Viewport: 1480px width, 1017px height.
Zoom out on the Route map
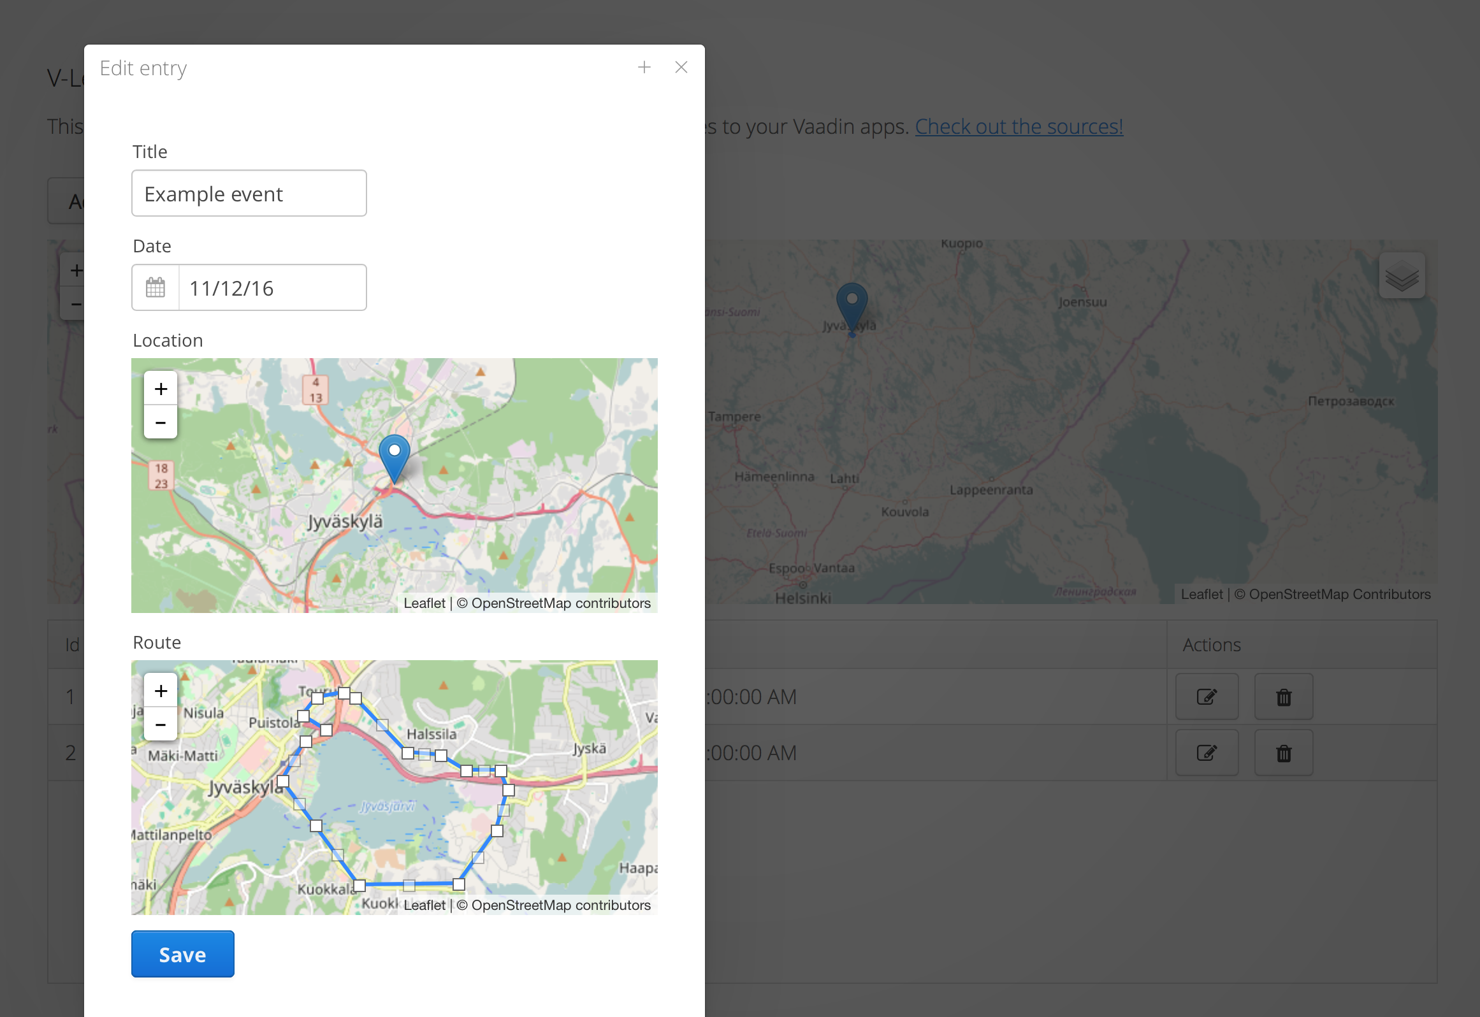pyautogui.click(x=161, y=725)
